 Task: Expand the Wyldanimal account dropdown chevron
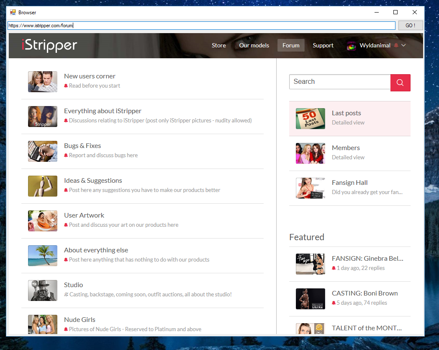coord(403,45)
